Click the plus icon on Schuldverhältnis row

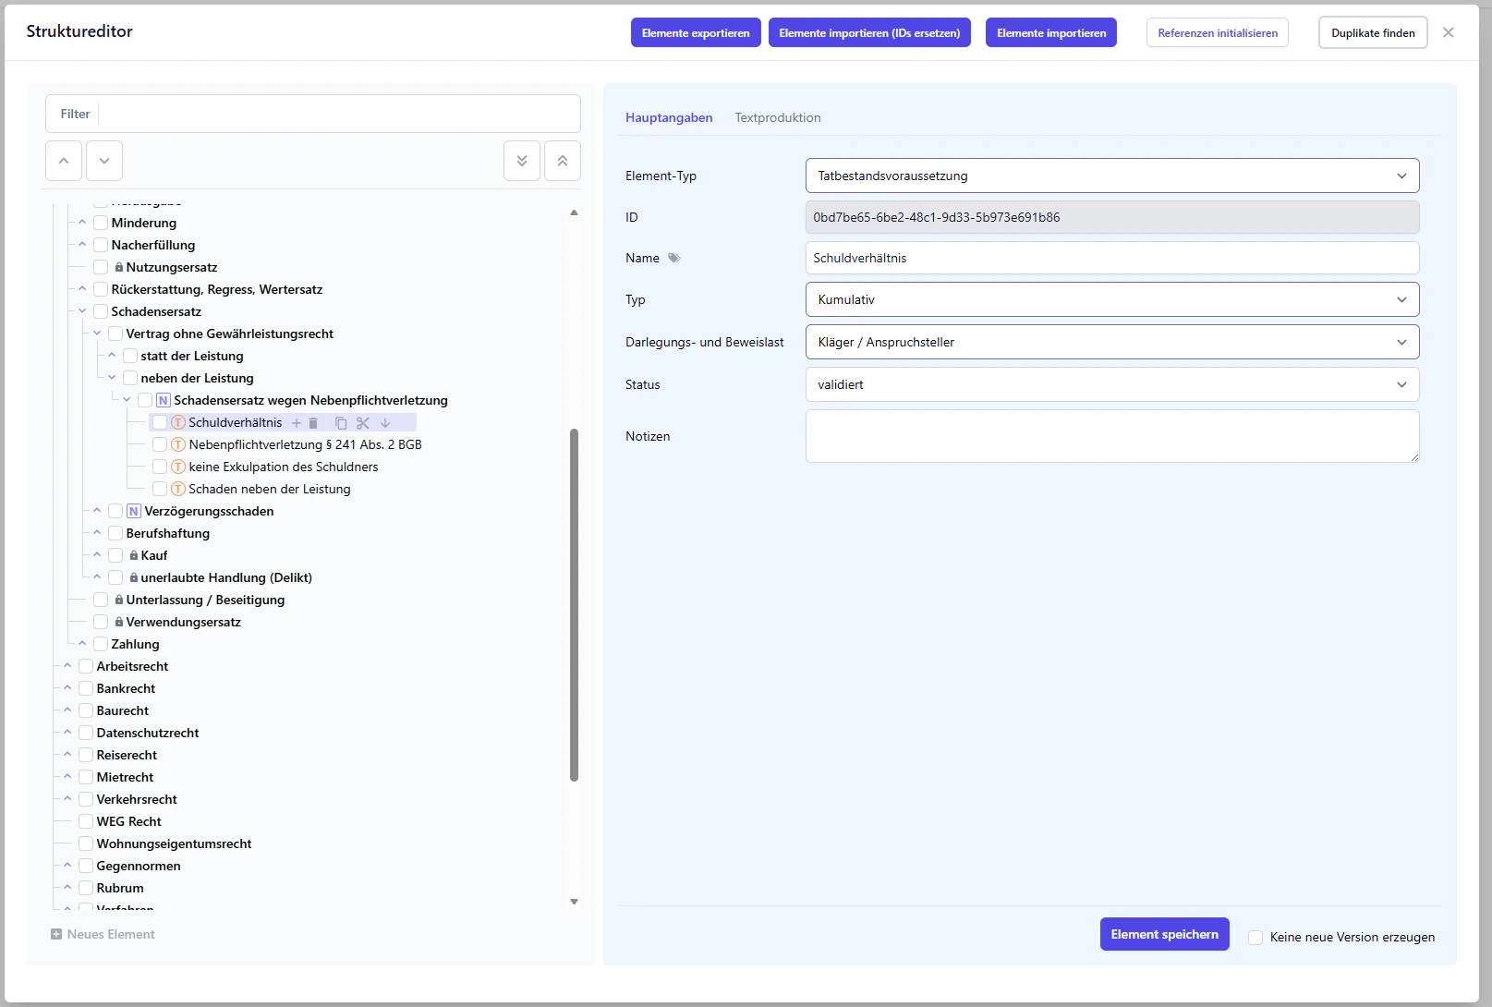point(297,423)
